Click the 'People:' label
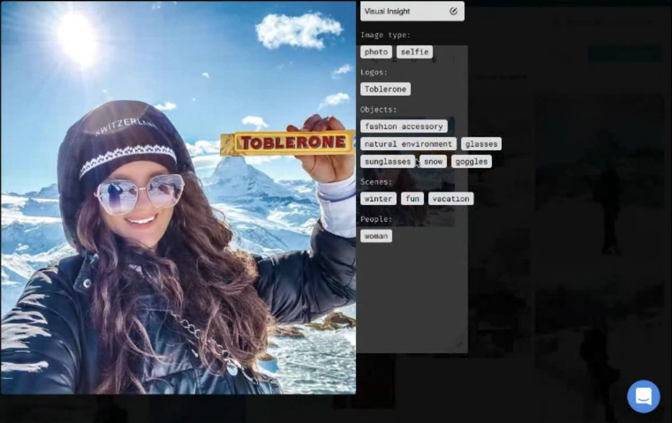Image resolution: width=672 pixels, height=423 pixels. coord(376,219)
